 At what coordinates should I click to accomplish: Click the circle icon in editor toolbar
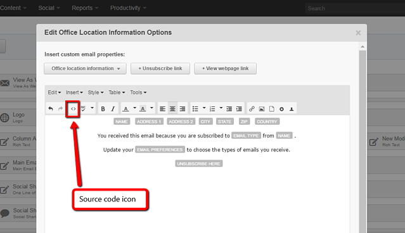pyautogui.click(x=281, y=109)
